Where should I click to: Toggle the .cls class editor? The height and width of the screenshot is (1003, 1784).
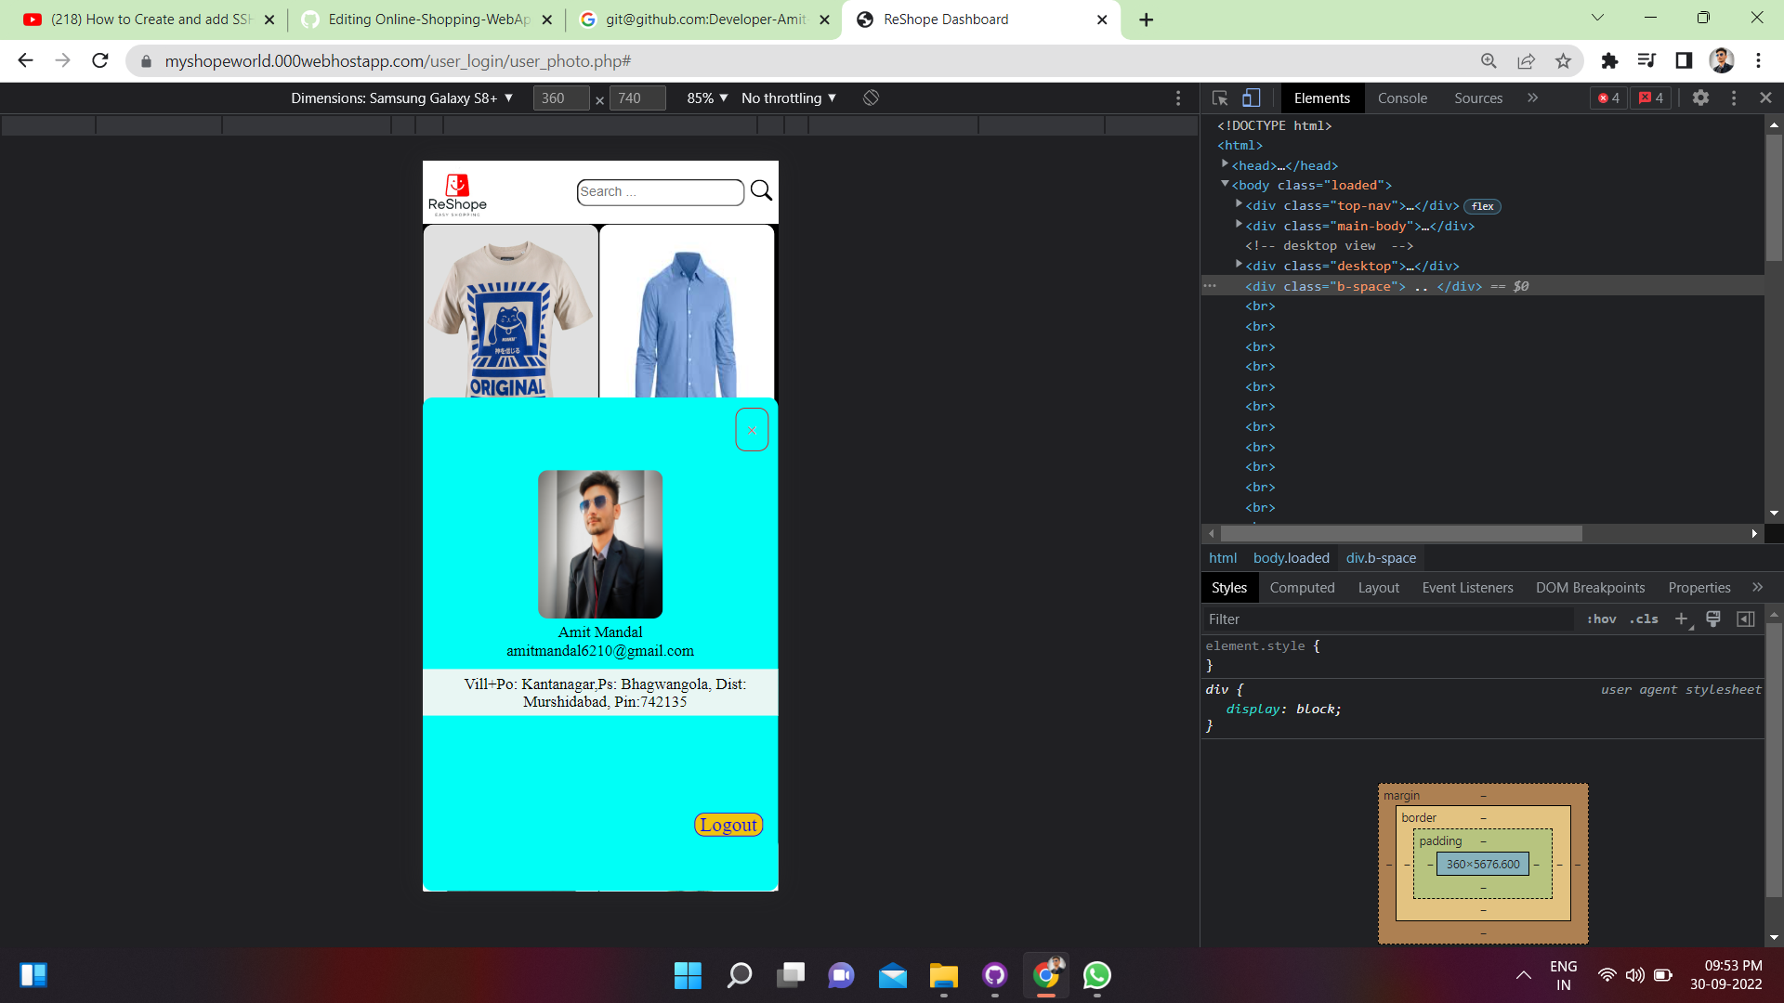pos(1644,619)
